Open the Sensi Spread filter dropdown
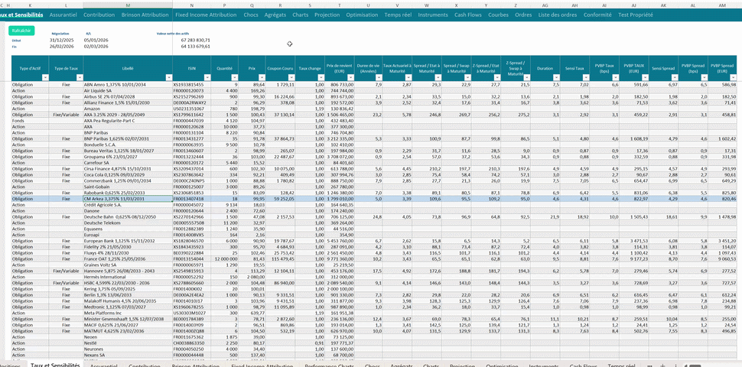 point(675,77)
